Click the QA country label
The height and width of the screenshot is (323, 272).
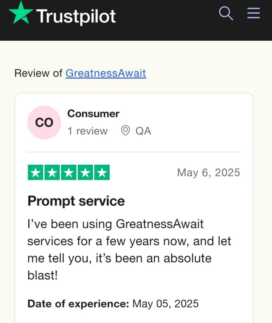(144, 131)
